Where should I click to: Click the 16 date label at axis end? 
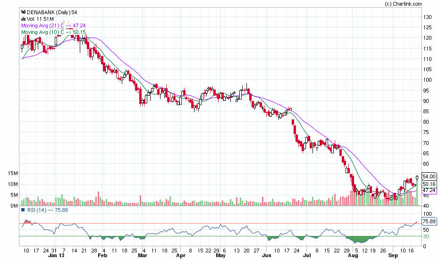point(411,251)
